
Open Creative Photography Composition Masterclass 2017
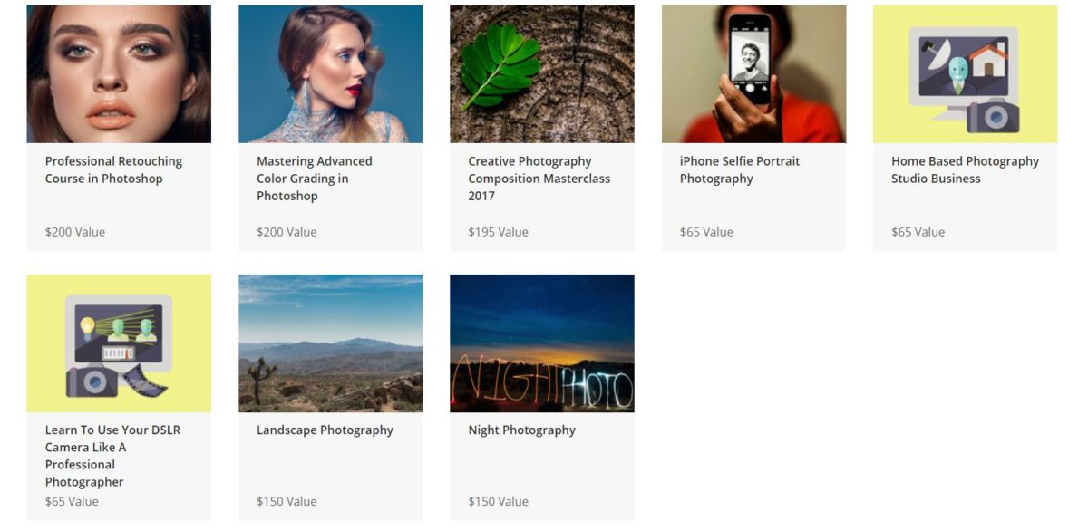click(539, 178)
